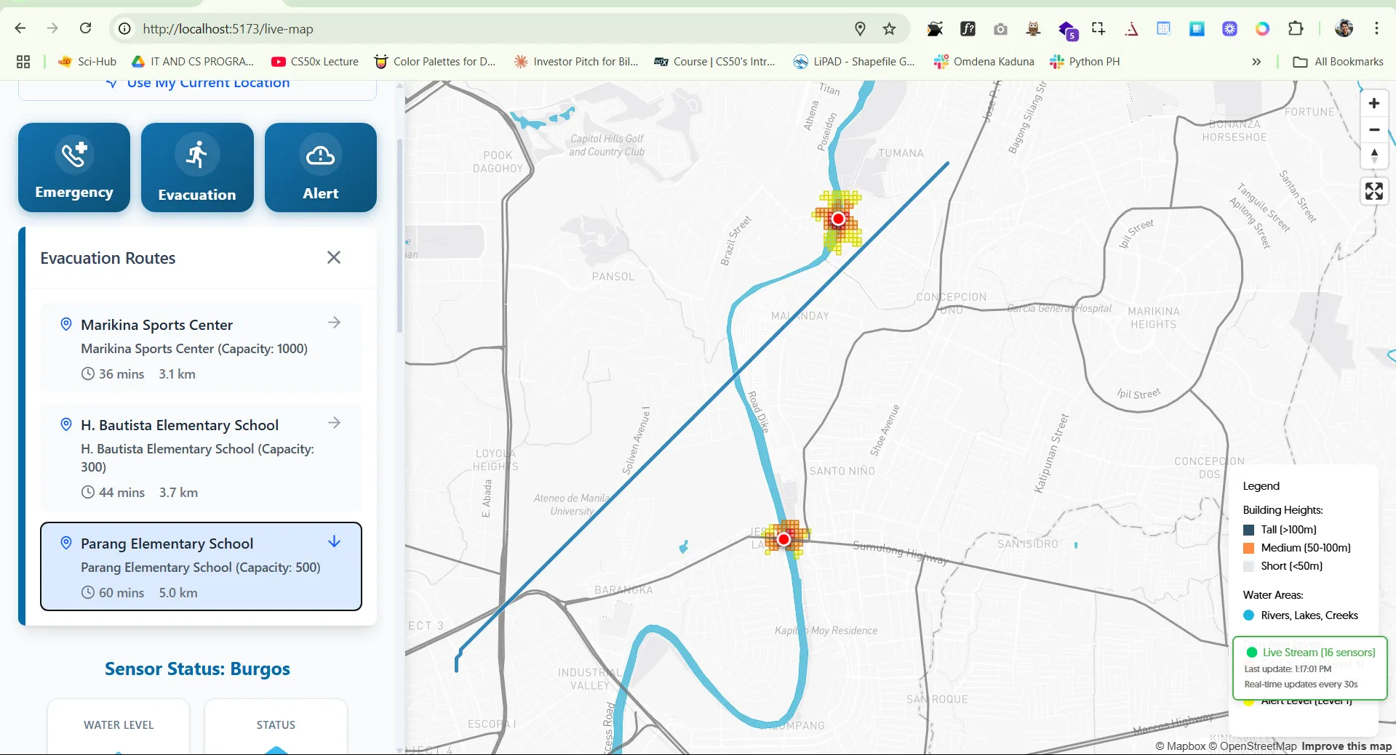Screen dimensions: 1396x755
Task: Open the Chrome profile avatar
Action: point(1344,28)
